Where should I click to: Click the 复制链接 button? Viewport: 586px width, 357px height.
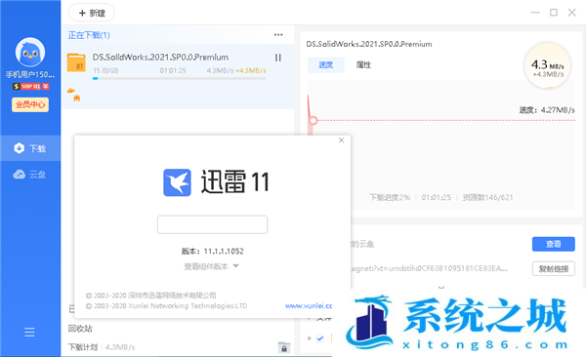click(554, 268)
